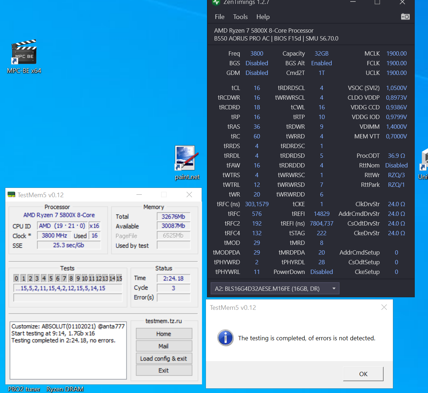Click the tRC value 60
This screenshot has height=393, width=428.
256,136
